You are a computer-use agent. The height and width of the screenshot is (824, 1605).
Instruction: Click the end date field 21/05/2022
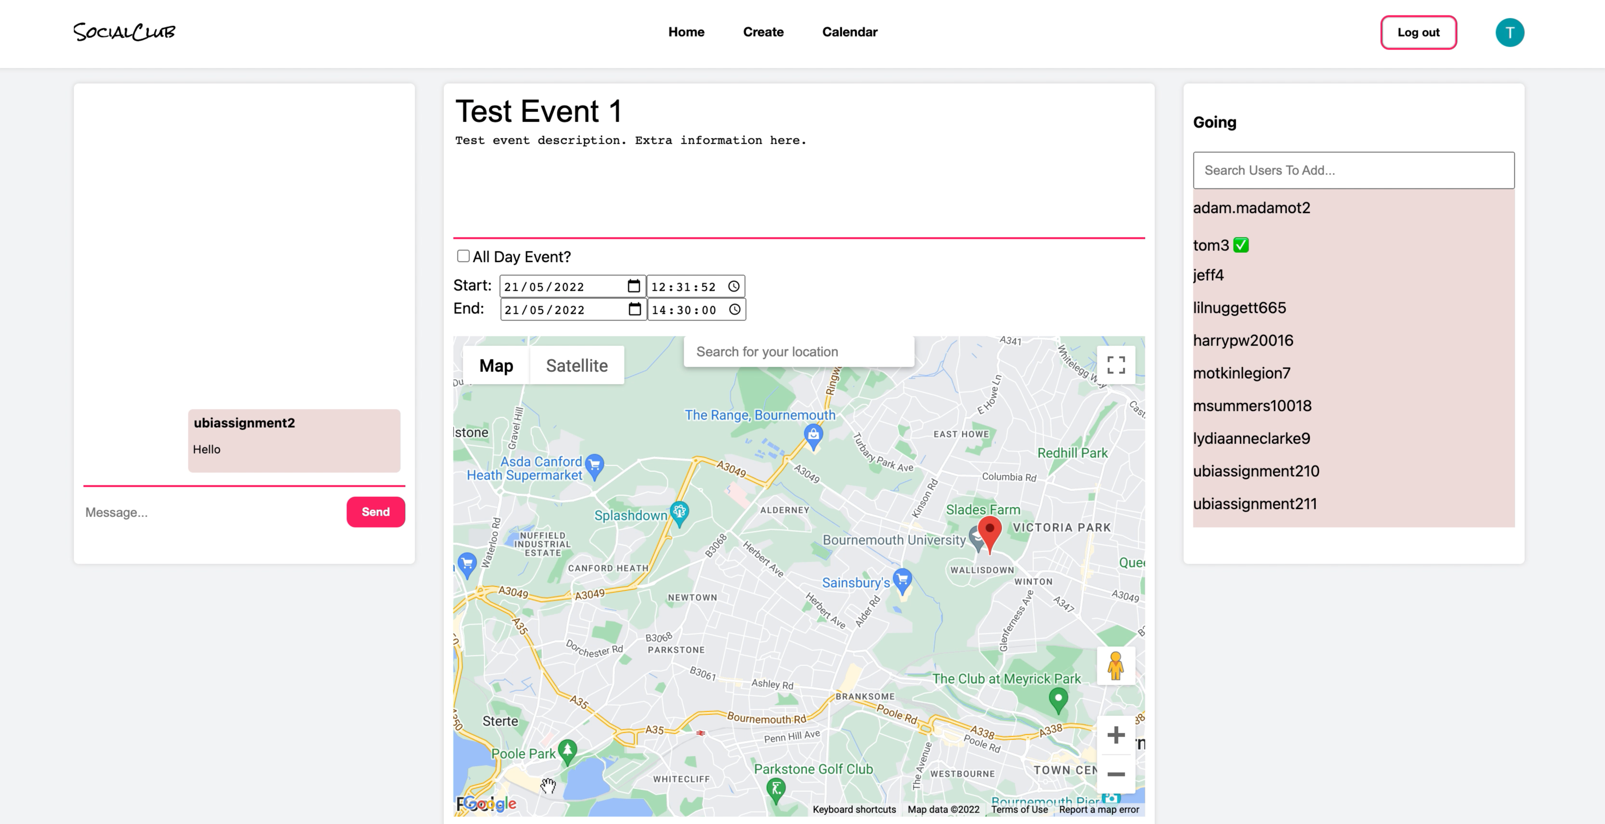tap(573, 309)
